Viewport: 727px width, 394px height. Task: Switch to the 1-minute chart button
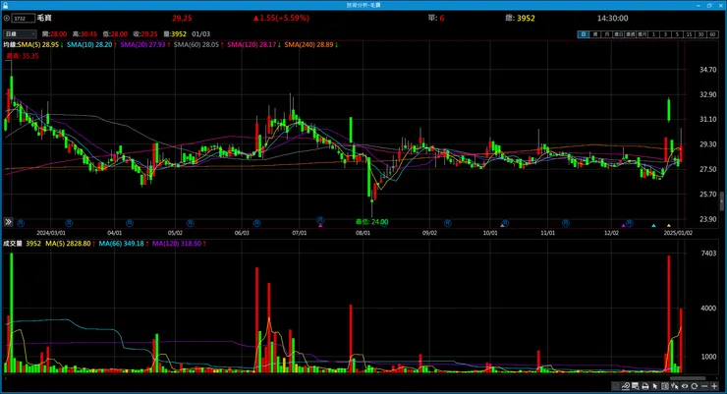click(653, 34)
